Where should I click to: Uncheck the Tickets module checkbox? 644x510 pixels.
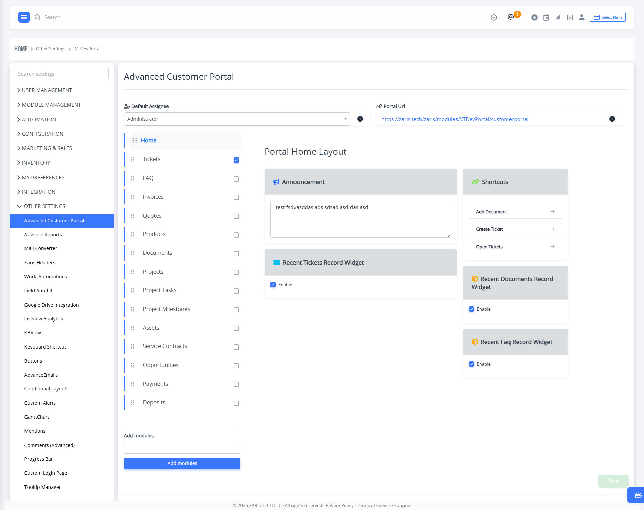236,160
